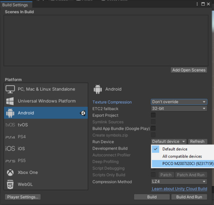Open the Texture Compression dropdown
Viewport: 214px width, 205px height.
pos(179,102)
